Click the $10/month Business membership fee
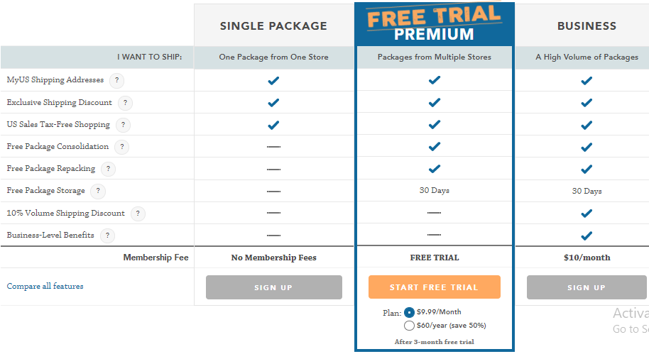Screen dimensions: 649x354 [x=587, y=258]
